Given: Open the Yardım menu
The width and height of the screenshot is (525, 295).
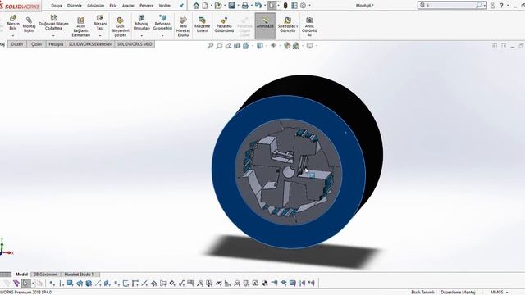Looking at the screenshot, I should coord(164,6).
